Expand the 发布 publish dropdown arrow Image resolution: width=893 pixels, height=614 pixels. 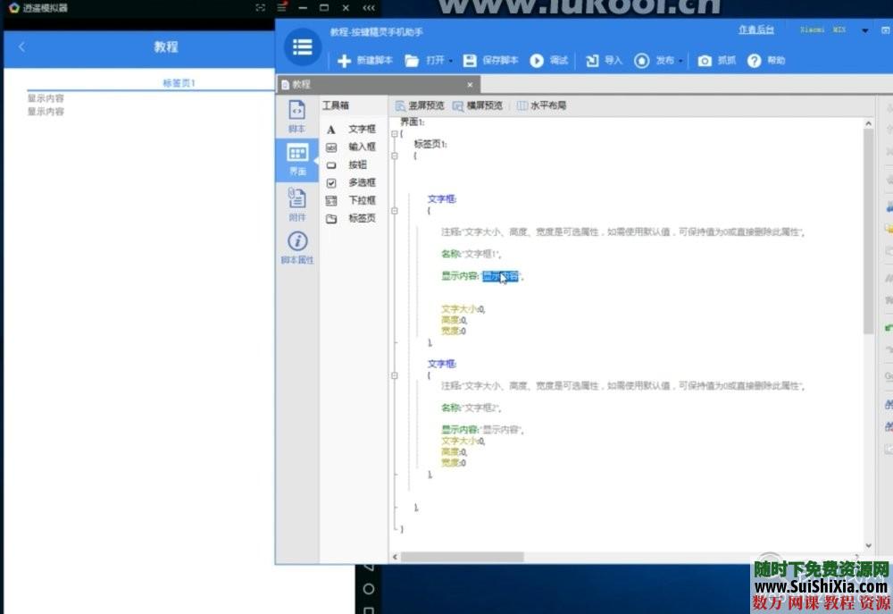click(x=680, y=61)
